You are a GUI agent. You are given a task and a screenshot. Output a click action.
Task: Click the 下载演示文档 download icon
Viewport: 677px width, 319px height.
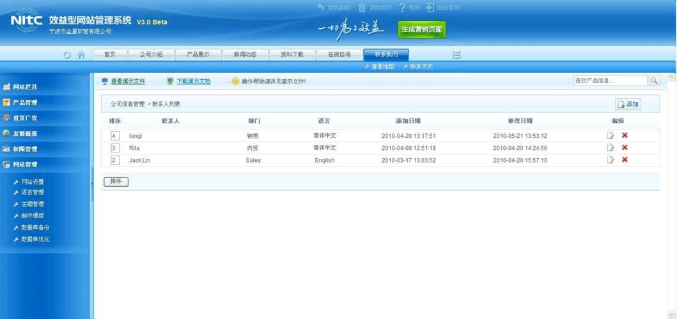[170, 81]
